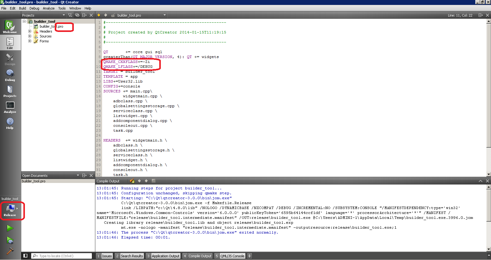This screenshot has height=260, width=491.
Task: Select builder_tool.pro in project tree
Action: 51,26
